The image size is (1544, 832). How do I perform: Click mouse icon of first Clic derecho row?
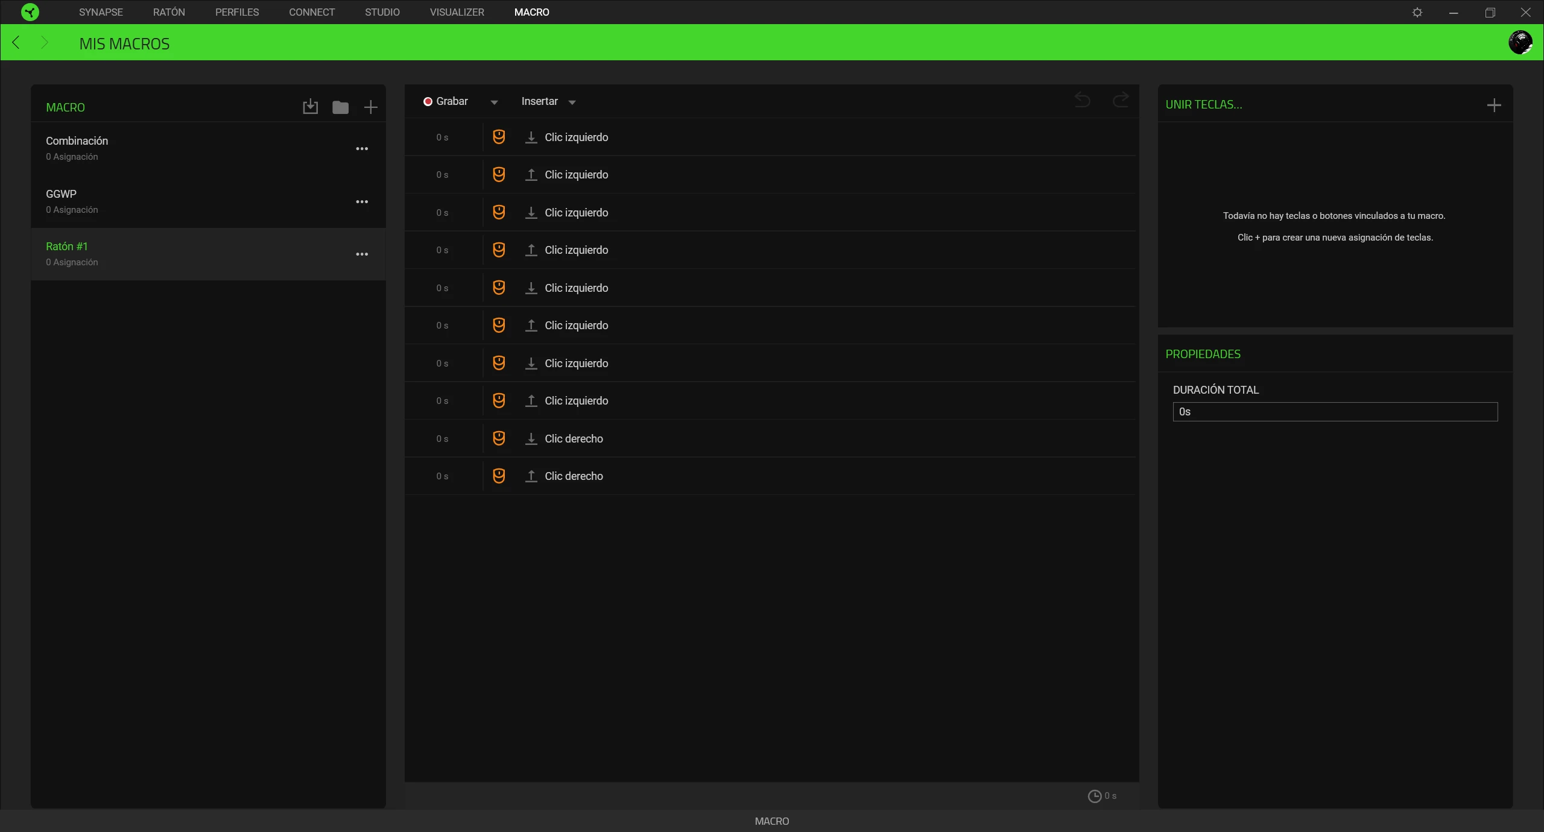click(x=499, y=438)
